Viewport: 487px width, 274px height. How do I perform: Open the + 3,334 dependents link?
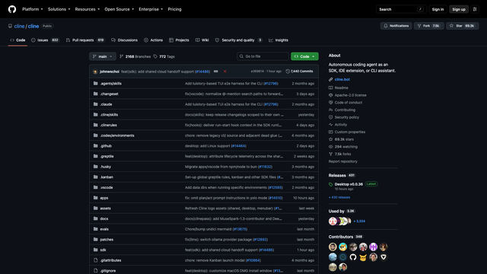(x=359, y=221)
